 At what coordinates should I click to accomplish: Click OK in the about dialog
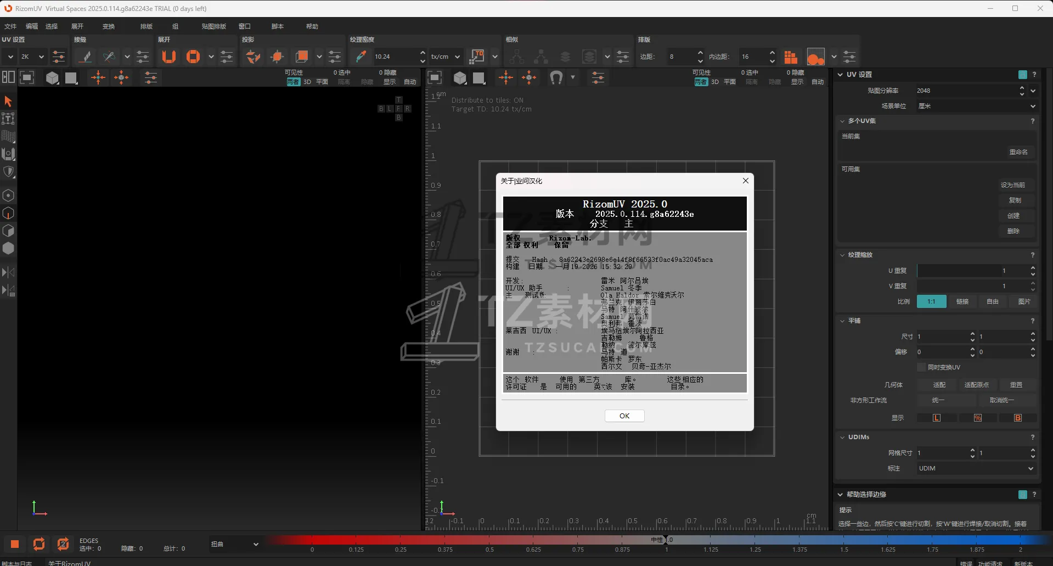tap(624, 416)
